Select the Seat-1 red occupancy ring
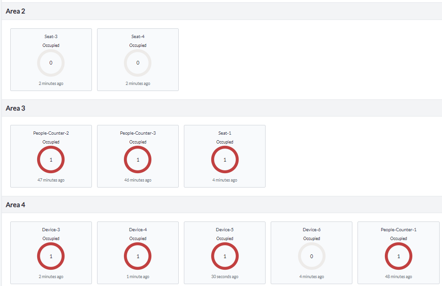This screenshot has width=442, height=286. [x=225, y=160]
